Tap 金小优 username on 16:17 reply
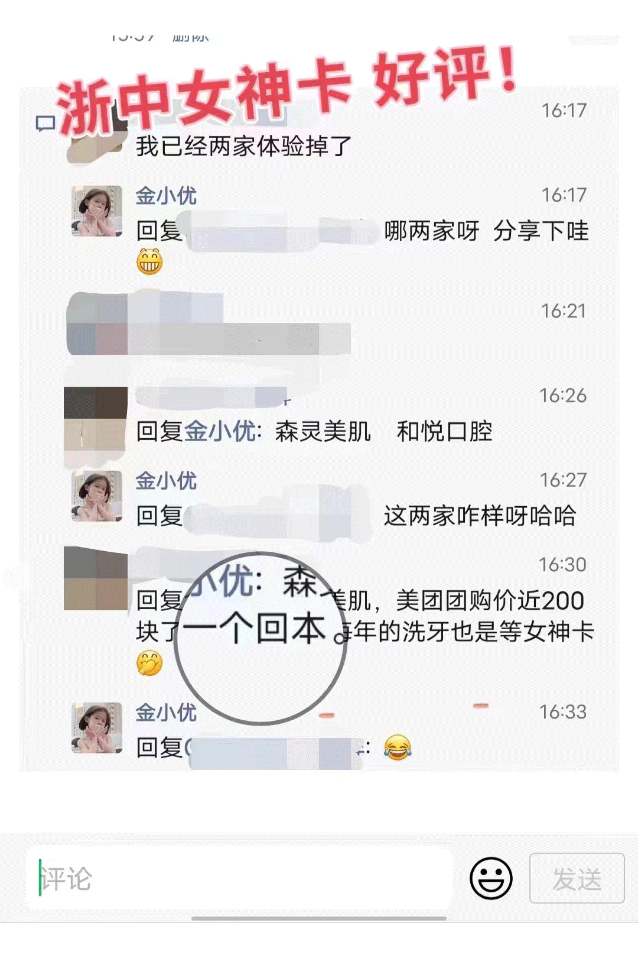This screenshot has width=638, height=958. pos(166,196)
